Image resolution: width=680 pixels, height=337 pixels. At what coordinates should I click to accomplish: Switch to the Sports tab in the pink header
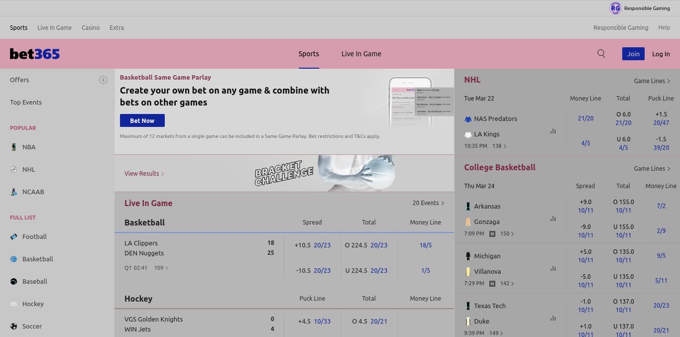(309, 54)
